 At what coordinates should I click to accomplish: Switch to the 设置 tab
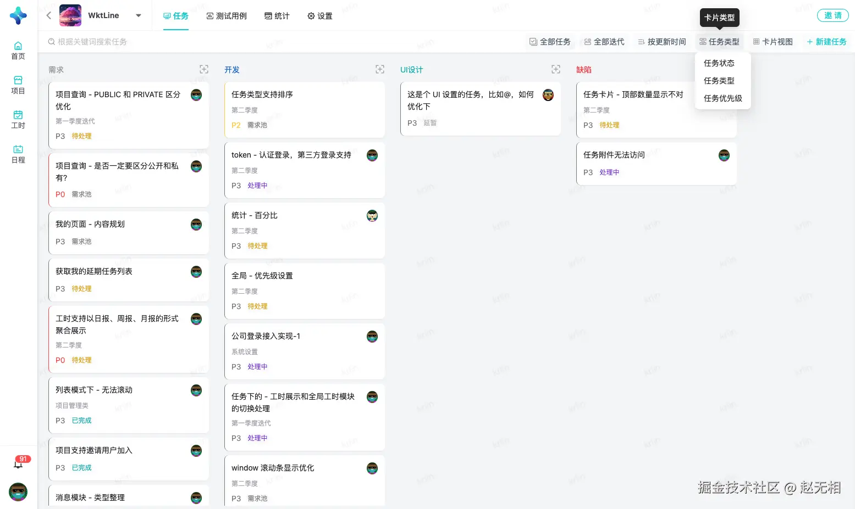pos(320,16)
